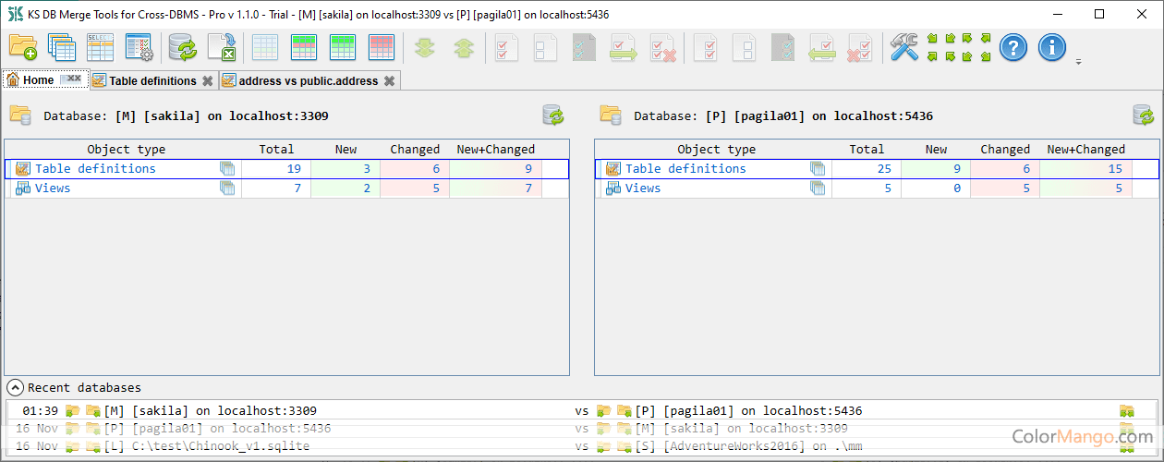Open Views link in sakila panel
Screen dimensions: 1164x462
point(53,188)
